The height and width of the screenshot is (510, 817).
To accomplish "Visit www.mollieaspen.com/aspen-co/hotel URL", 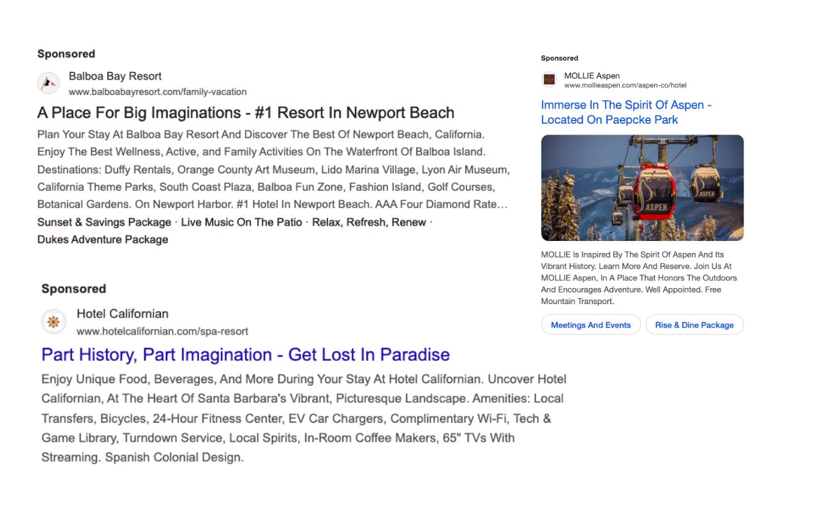I will click(x=626, y=85).
